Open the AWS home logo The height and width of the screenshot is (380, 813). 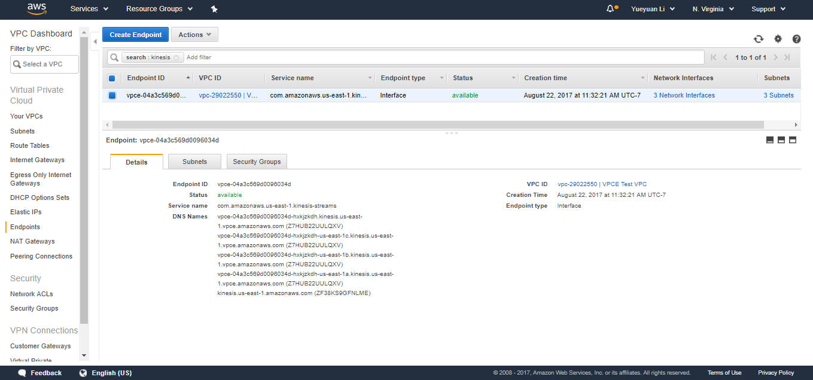click(37, 9)
